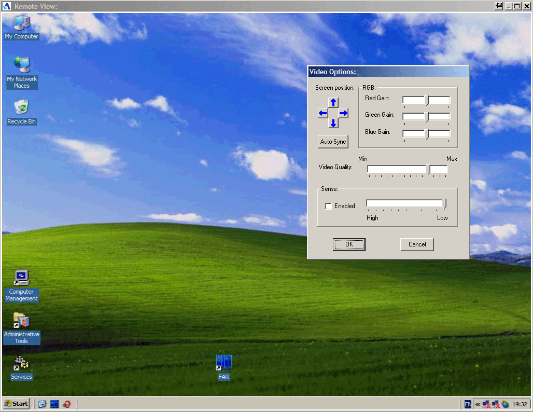Click the EN language indicator in the tray

pos(468,404)
